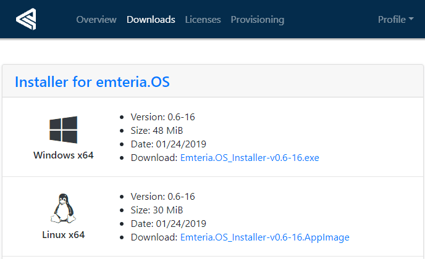Click the Linux Date: 01/24/2019 entry

(x=168, y=224)
